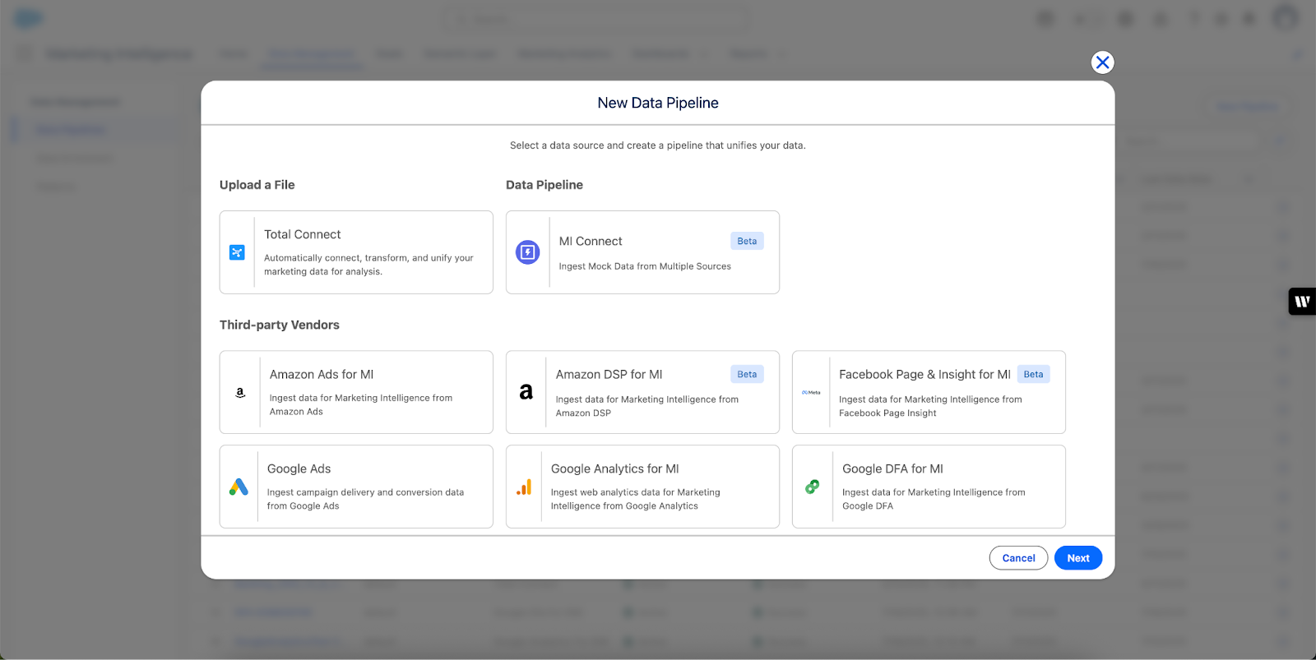The image size is (1316, 660).
Task: Click the Beta badge on Facebook Page
Action: 1033,374
